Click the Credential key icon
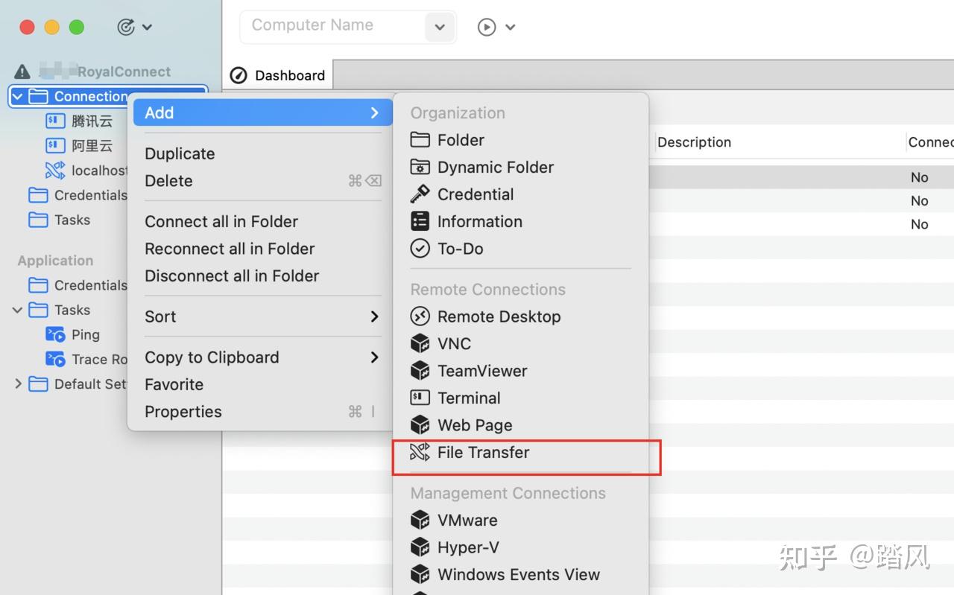 pyautogui.click(x=420, y=194)
